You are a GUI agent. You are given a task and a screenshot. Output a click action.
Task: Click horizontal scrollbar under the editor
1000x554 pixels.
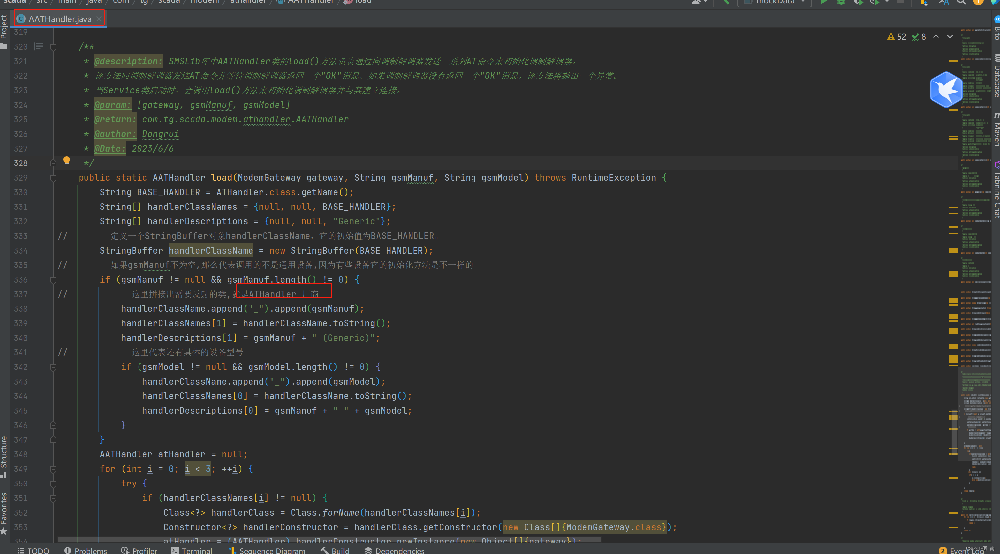[x=329, y=540]
